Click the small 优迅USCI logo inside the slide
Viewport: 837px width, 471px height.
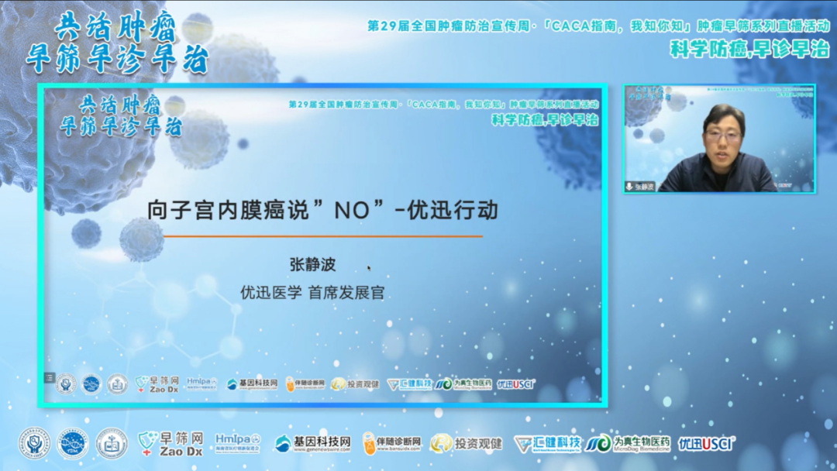(515, 384)
